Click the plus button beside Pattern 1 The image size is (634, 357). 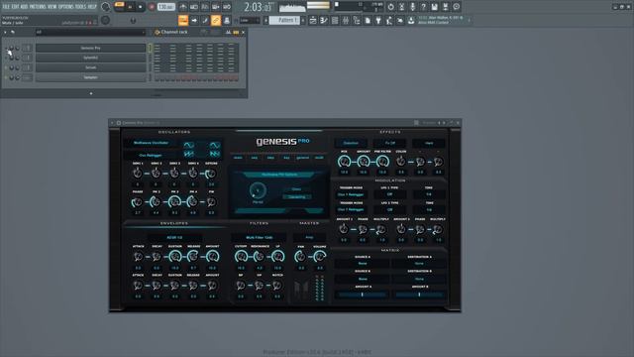pyautogui.click(x=303, y=20)
